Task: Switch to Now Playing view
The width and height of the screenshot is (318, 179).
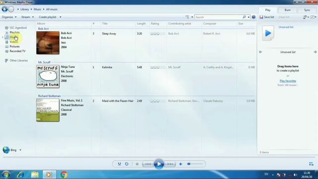Action: point(311,164)
